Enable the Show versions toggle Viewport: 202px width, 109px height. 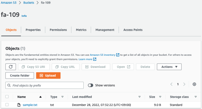91,85
